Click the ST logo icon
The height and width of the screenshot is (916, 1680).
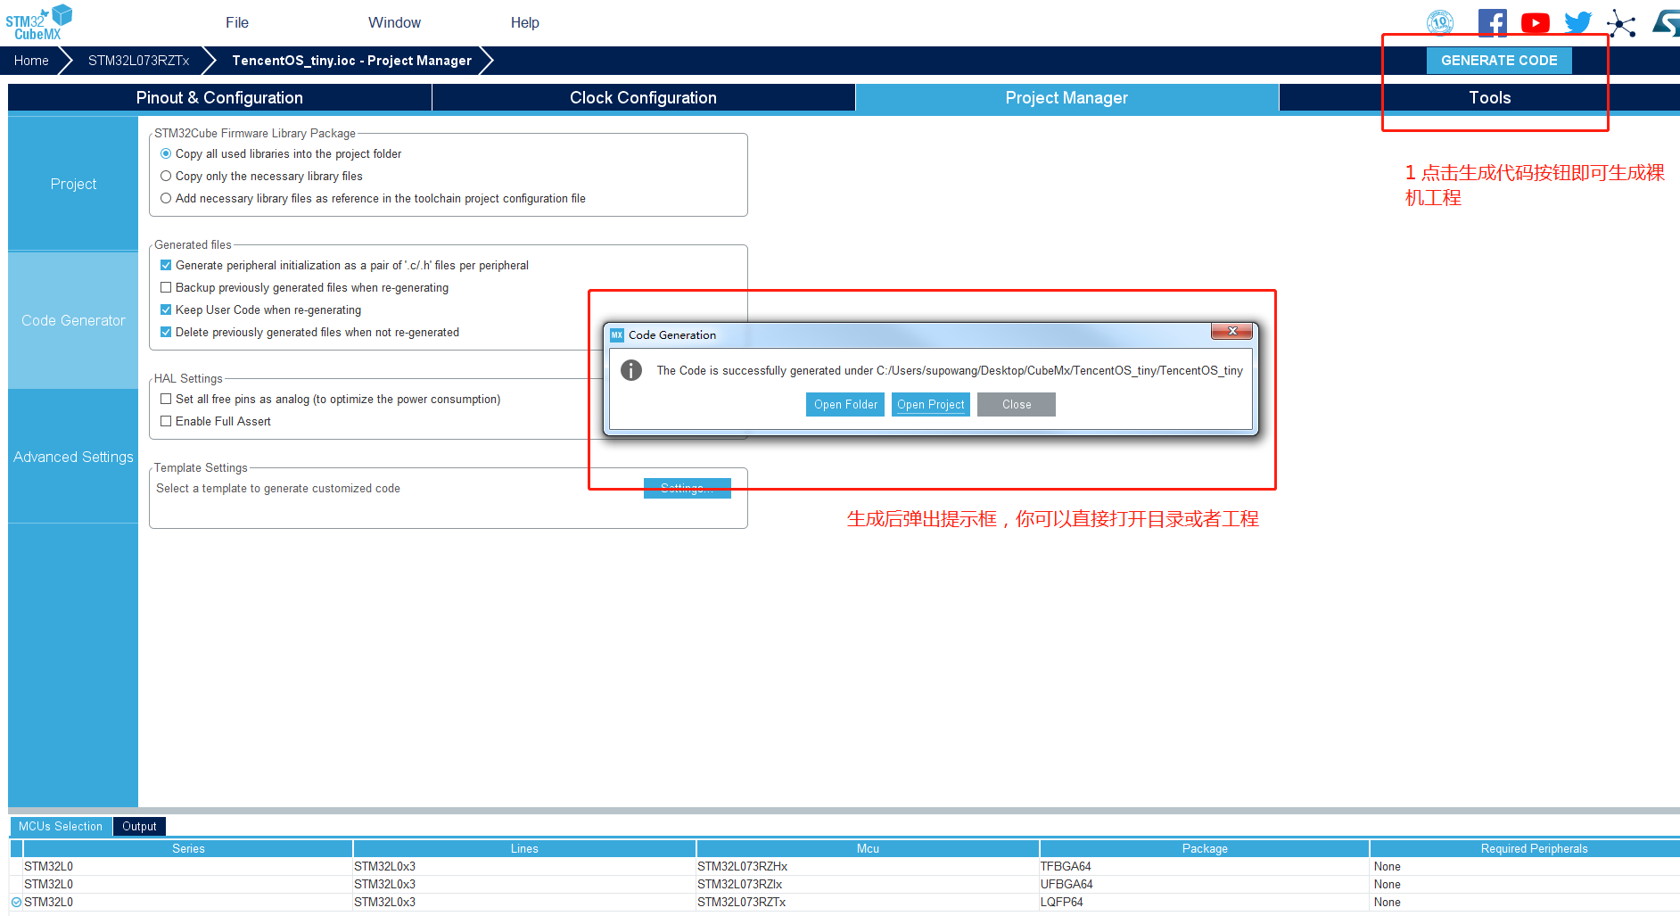click(x=1666, y=23)
